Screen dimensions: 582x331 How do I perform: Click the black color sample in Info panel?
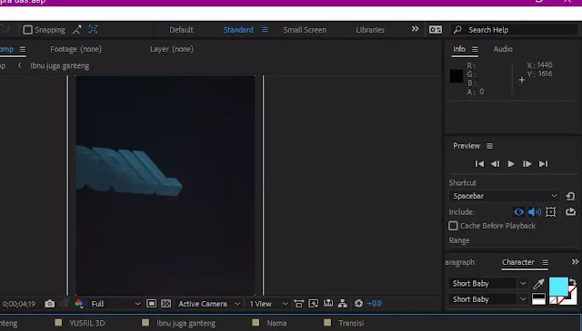click(x=457, y=76)
